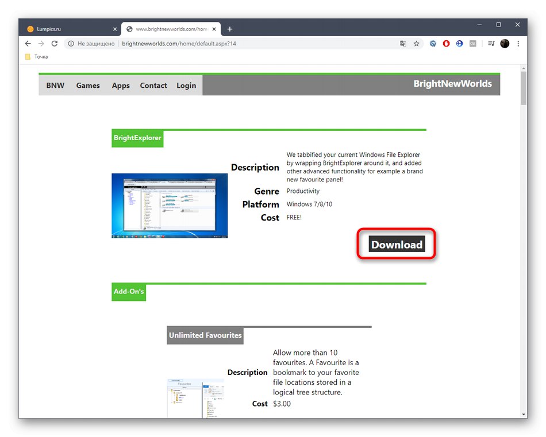Open the Точка bookmark folder
This screenshot has height=437, width=546.
pos(37,57)
